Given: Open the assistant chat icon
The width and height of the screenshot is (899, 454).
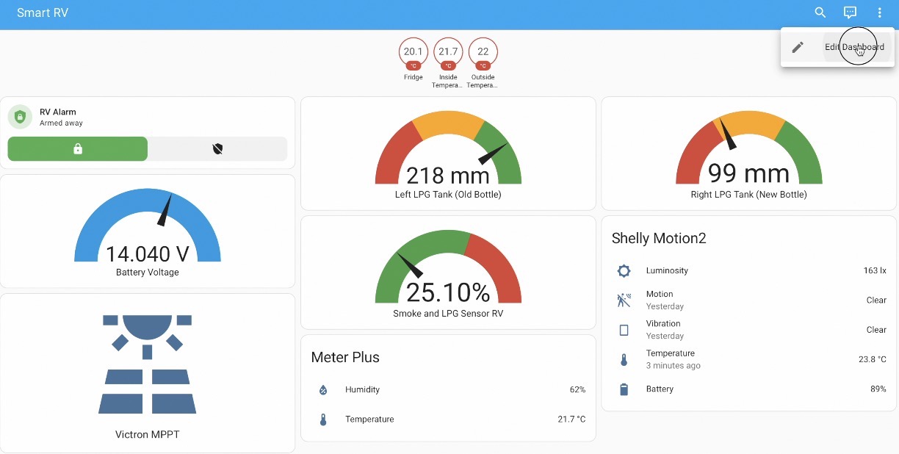Looking at the screenshot, I should (850, 12).
